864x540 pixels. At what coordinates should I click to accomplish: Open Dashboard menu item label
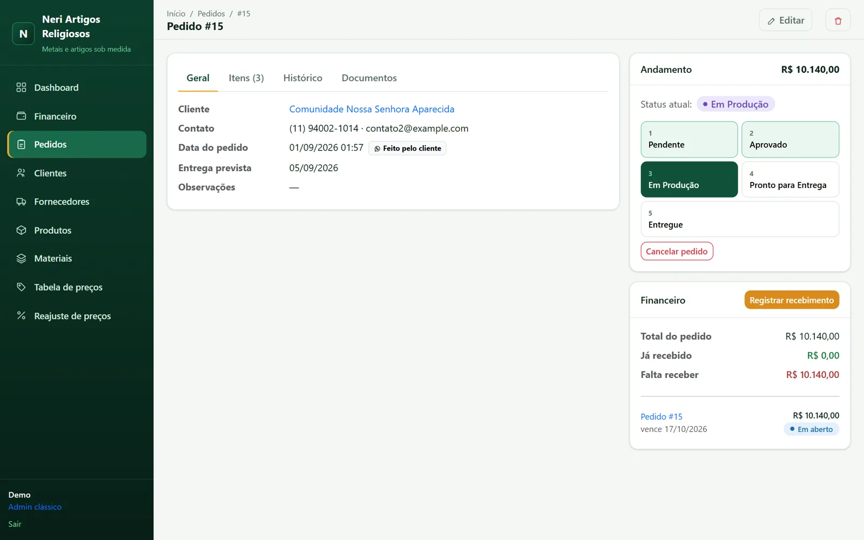pos(56,87)
